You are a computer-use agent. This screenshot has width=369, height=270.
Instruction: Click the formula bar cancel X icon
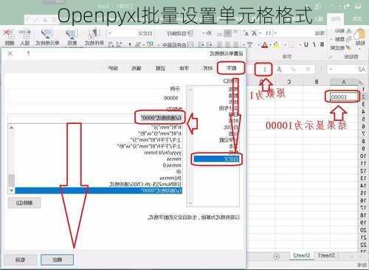point(308,69)
